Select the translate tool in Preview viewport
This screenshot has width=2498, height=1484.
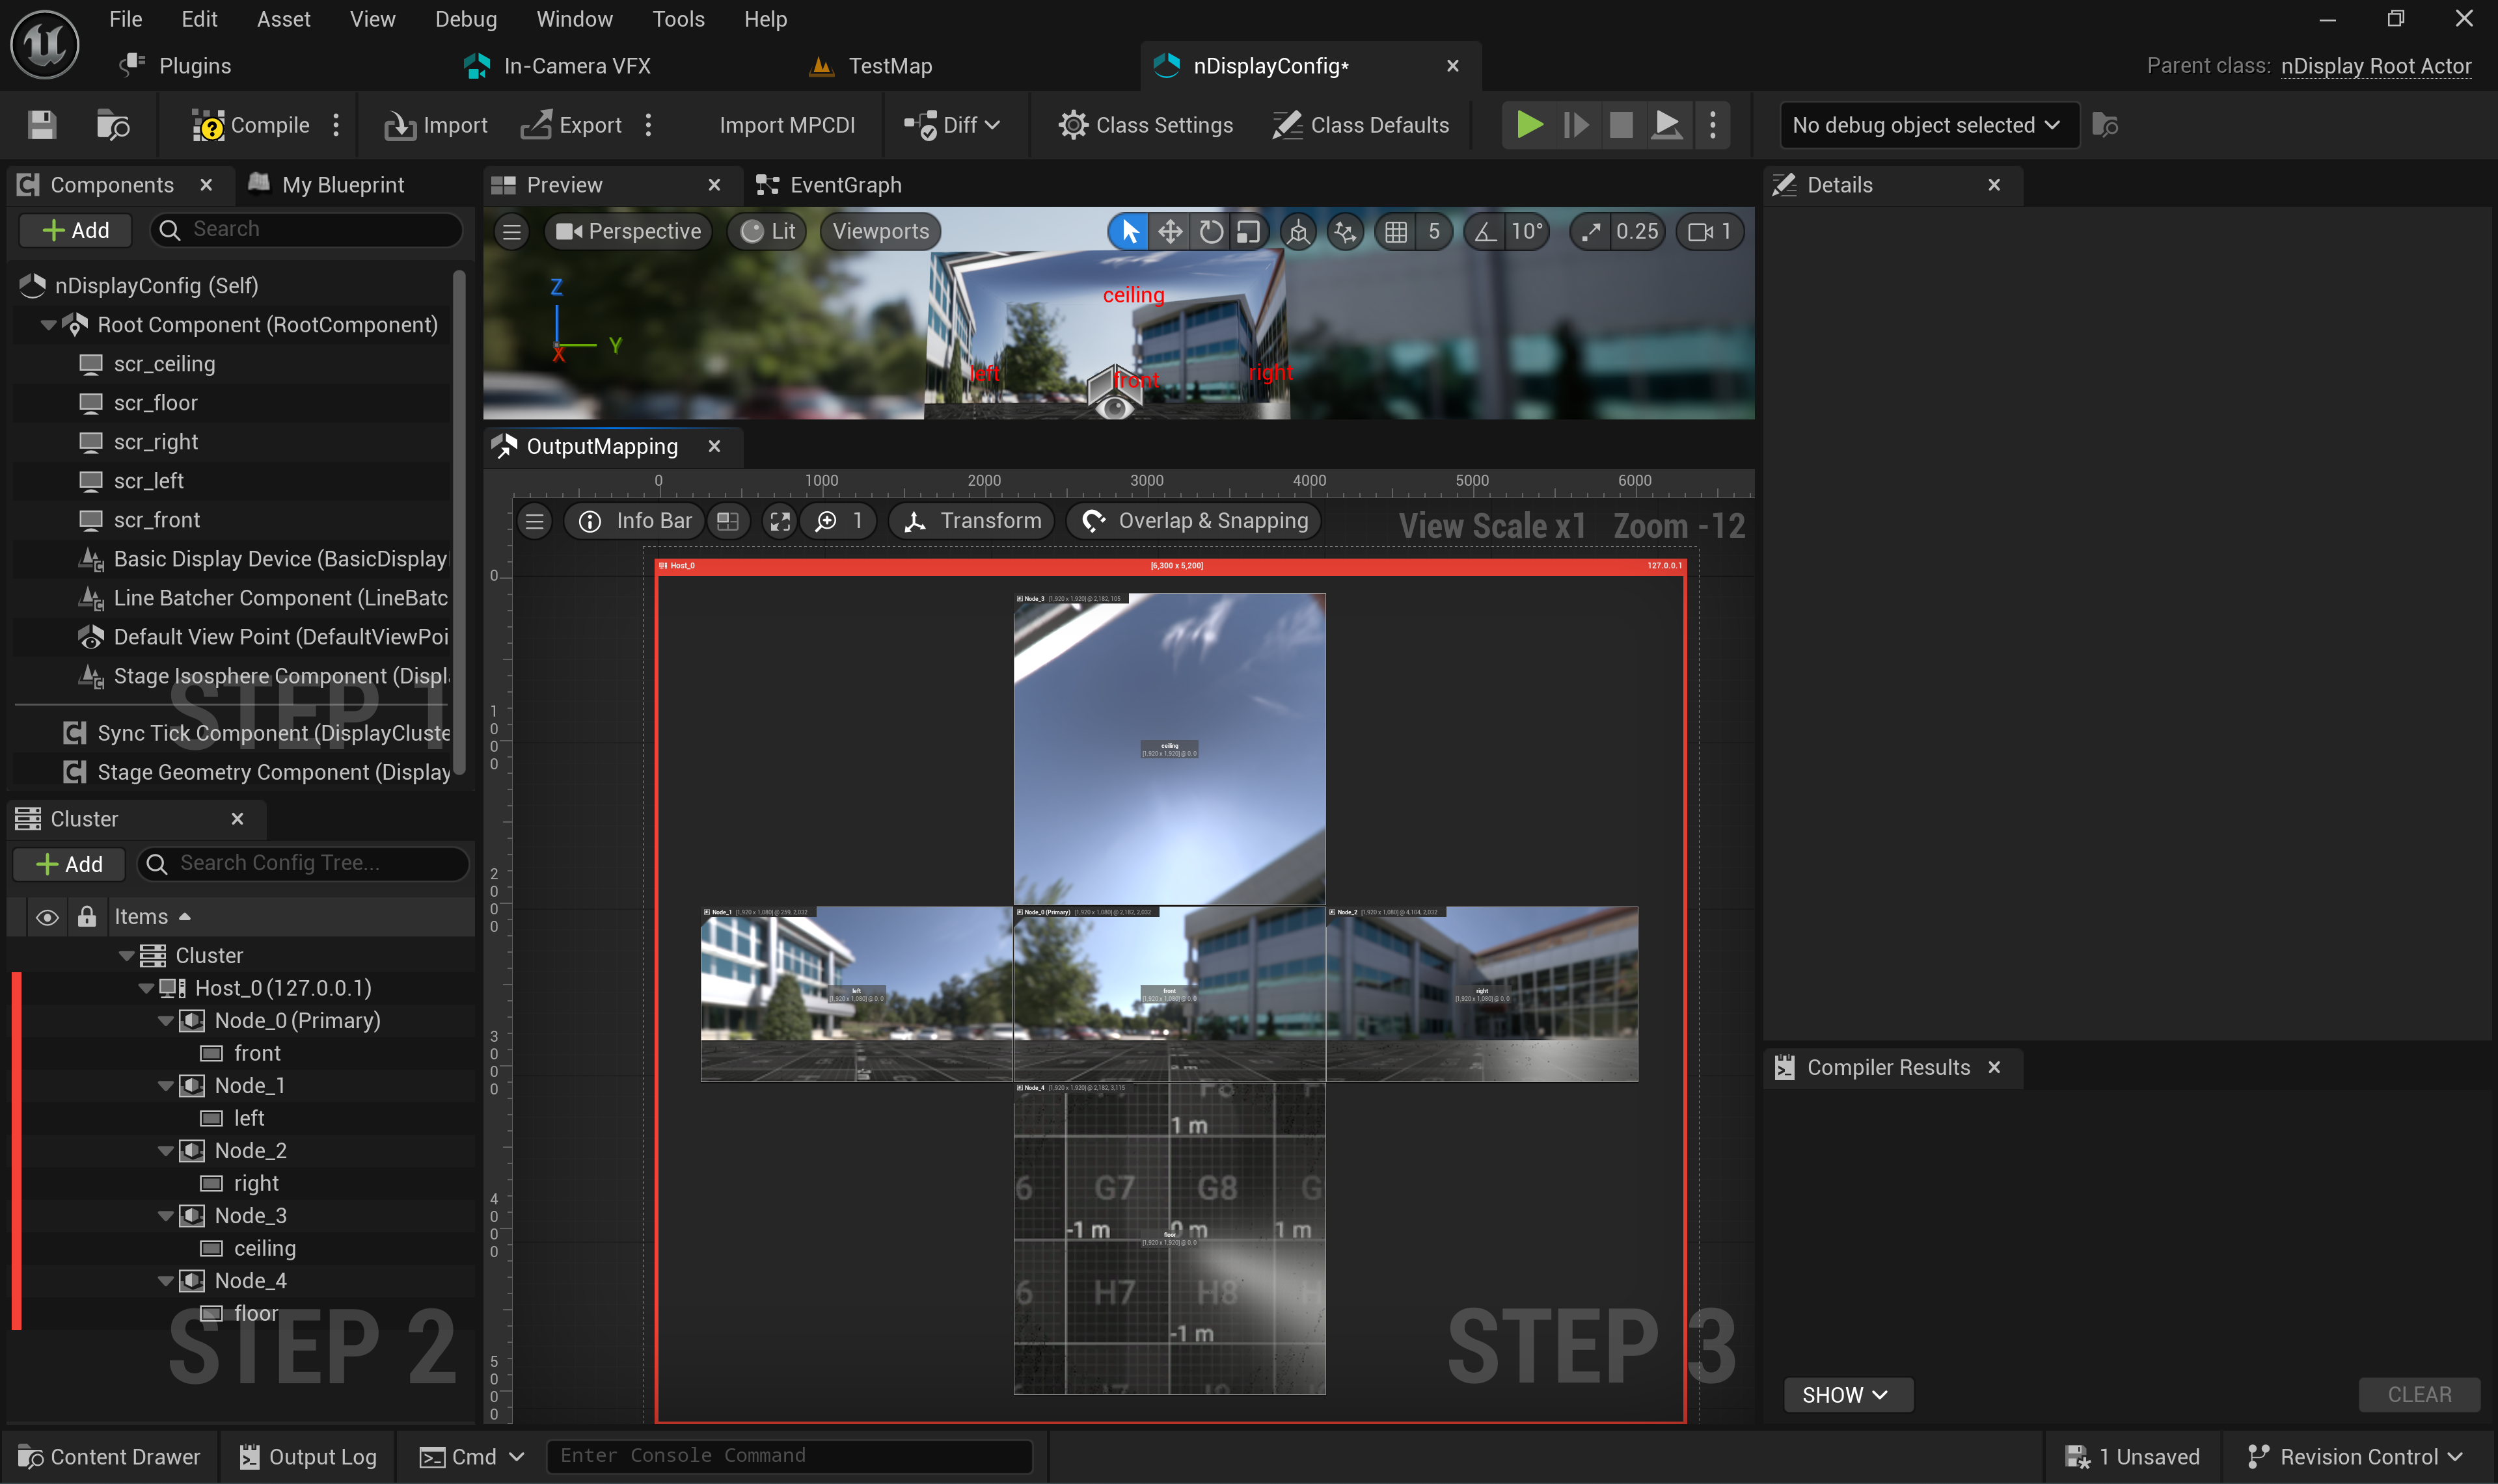pos(1169,232)
